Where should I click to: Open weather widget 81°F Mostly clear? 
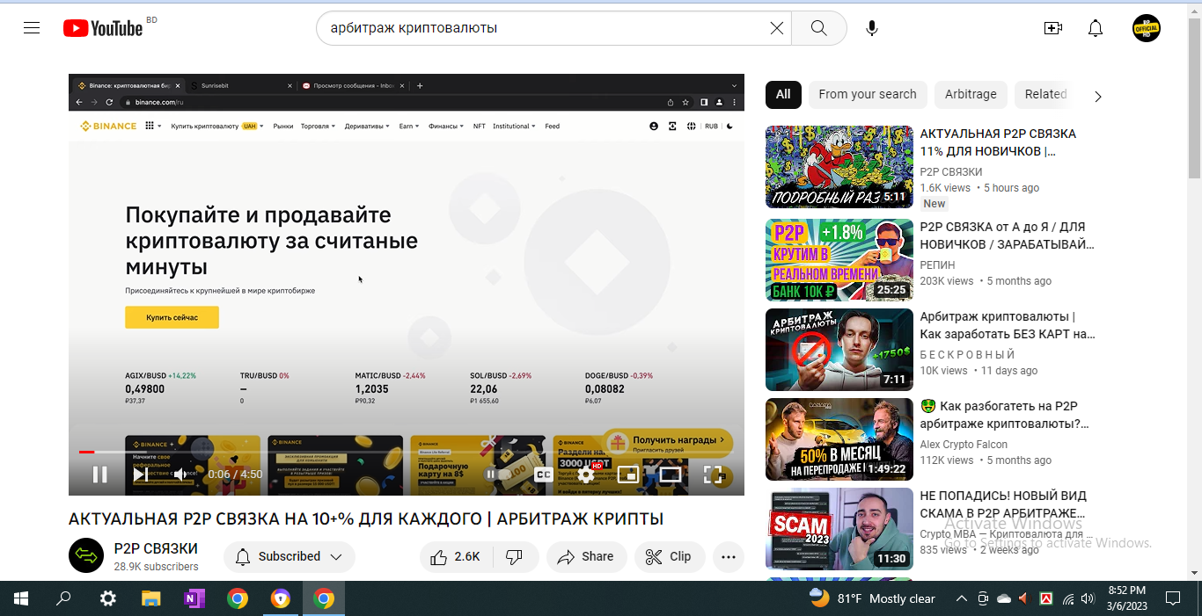(872, 598)
